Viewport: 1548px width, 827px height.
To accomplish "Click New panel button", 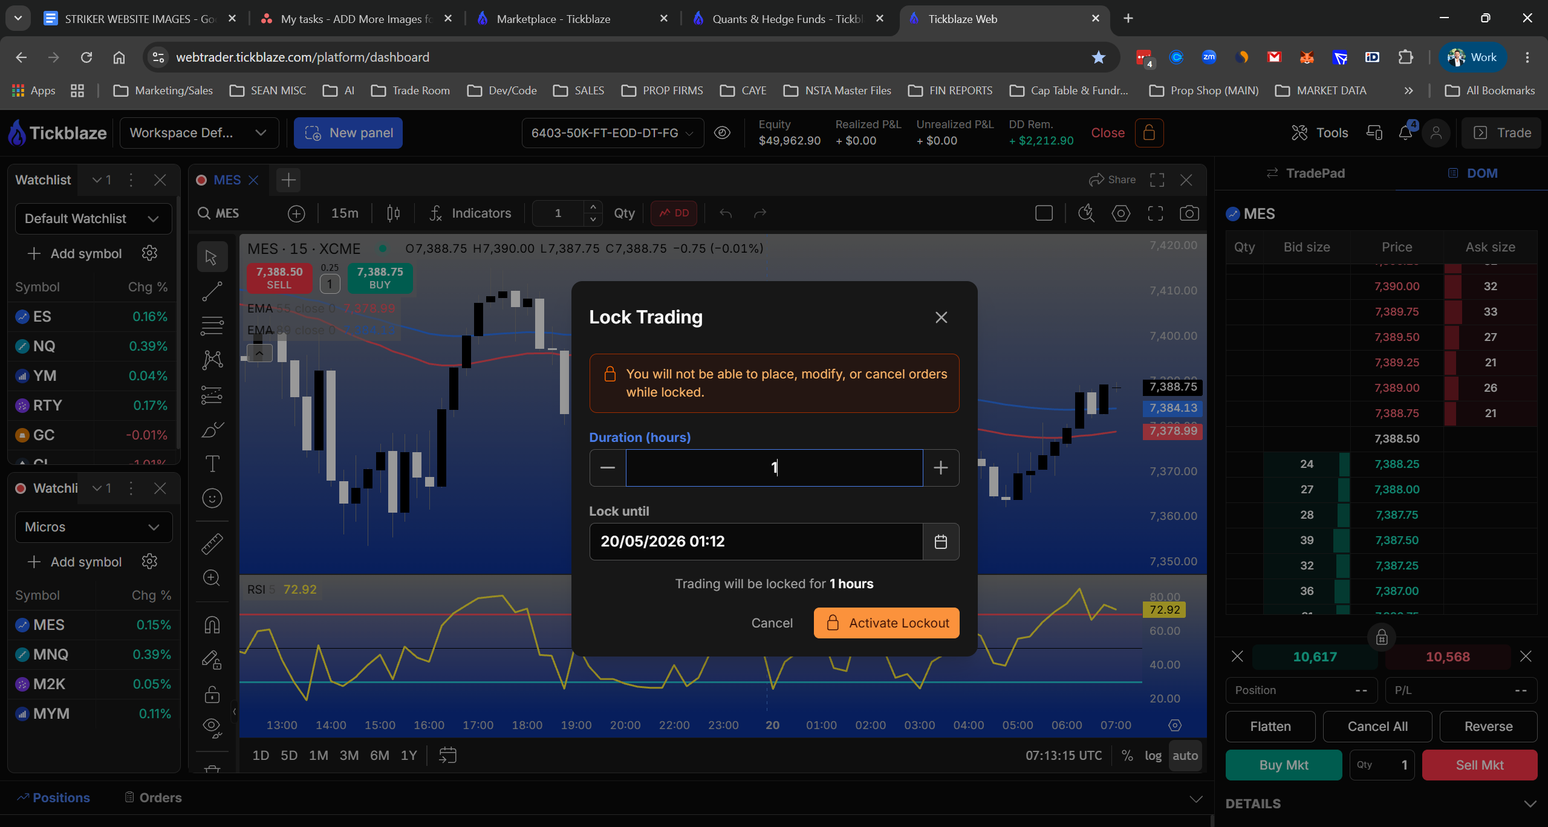I will [348, 133].
